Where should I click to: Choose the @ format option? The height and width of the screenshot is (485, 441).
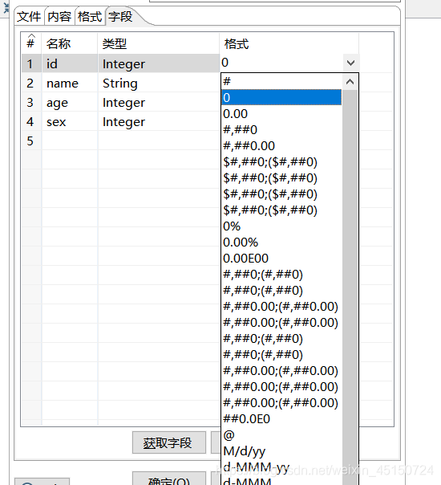281,435
